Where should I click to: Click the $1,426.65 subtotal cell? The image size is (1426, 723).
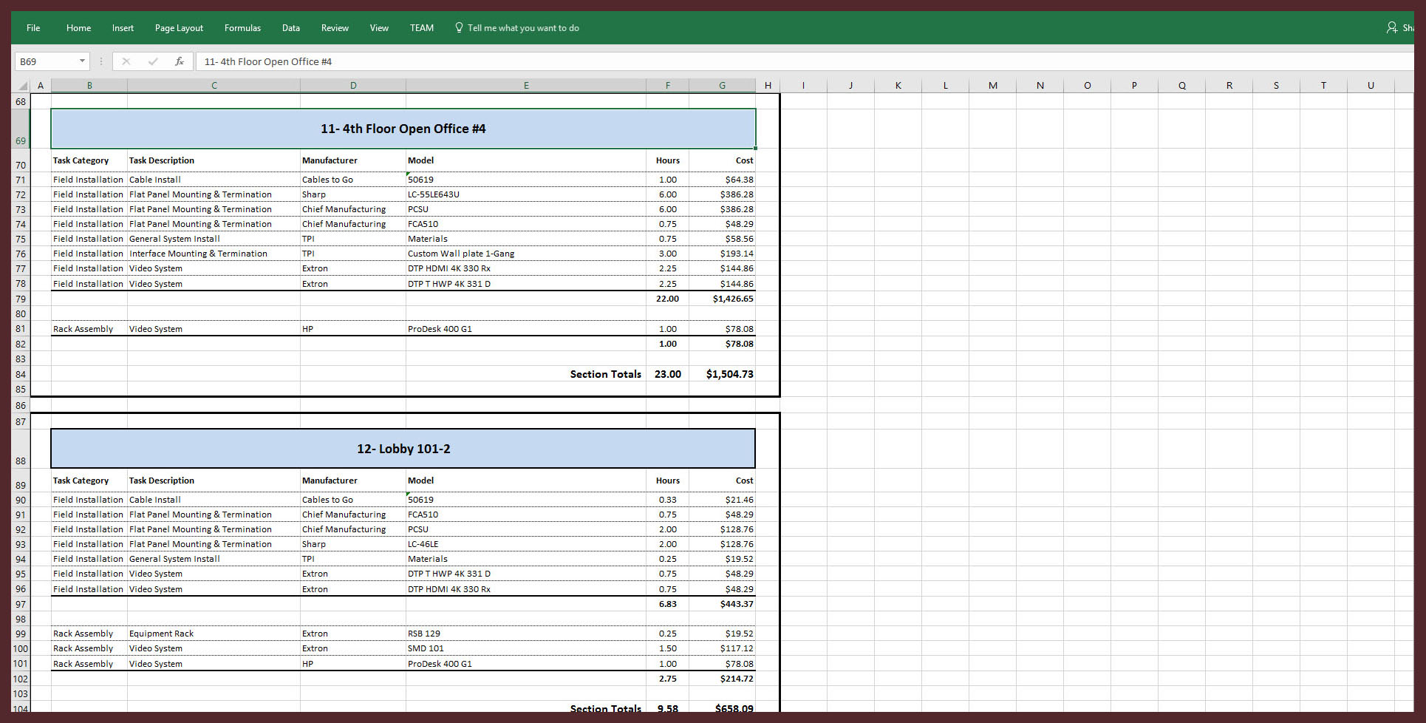[722, 299]
